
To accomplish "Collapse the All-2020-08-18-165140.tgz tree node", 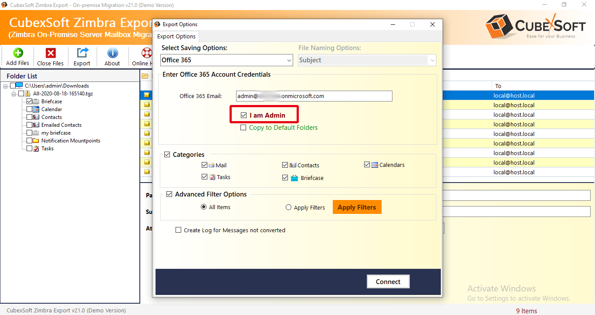I will pyautogui.click(x=14, y=94).
